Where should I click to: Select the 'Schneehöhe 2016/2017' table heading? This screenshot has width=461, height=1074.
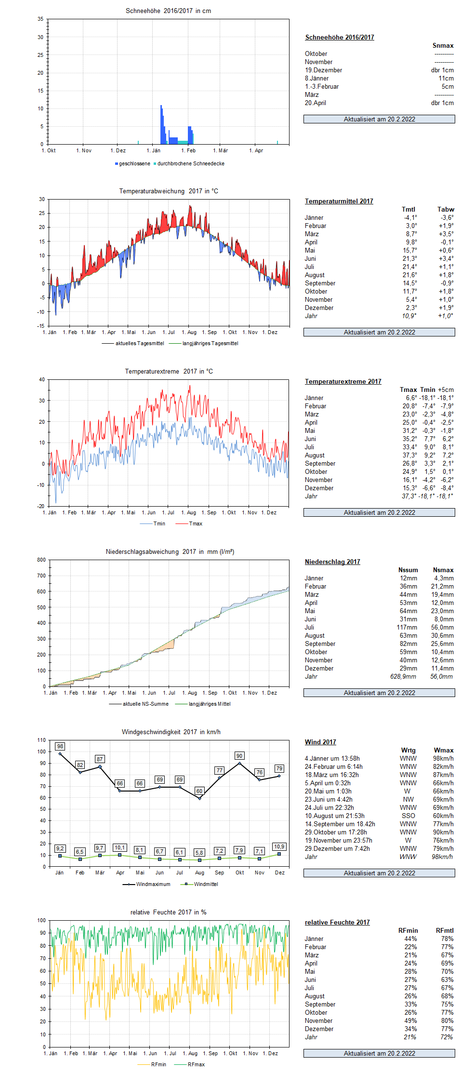click(x=340, y=37)
